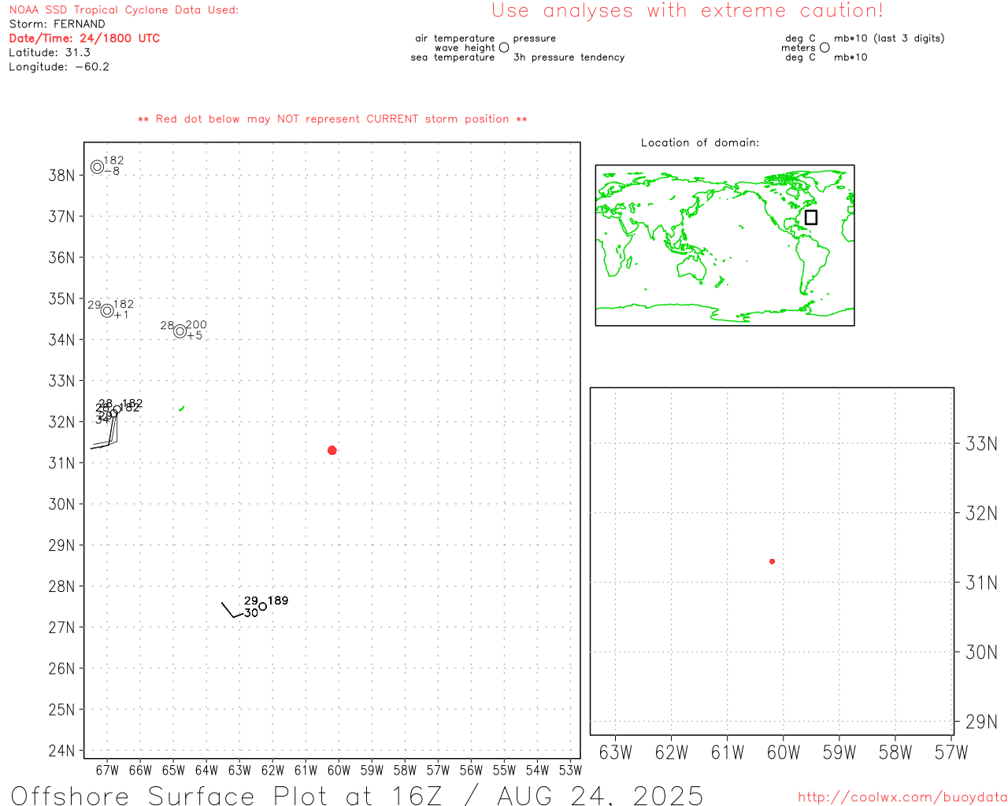Viewport: 1008px width, 806px height.
Task: Click the 29N label on the zoomed inset
Action: tap(982, 722)
